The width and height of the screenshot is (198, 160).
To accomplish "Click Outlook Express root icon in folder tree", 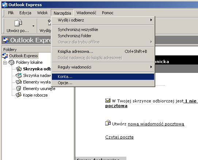I will pyautogui.click(x=5, y=56).
